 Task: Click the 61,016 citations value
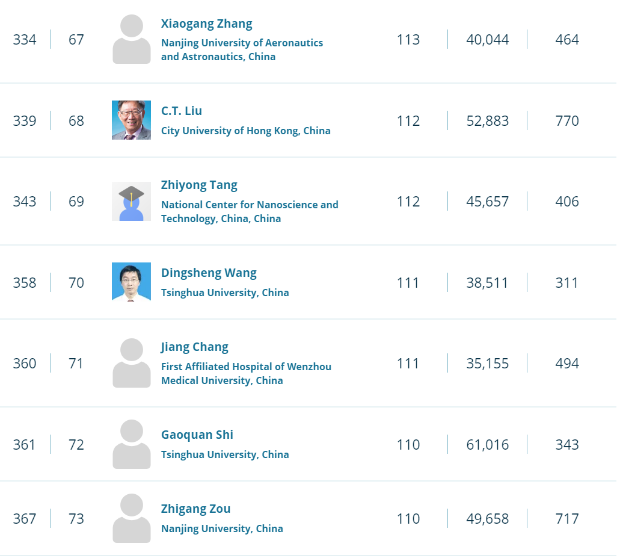click(487, 445)
